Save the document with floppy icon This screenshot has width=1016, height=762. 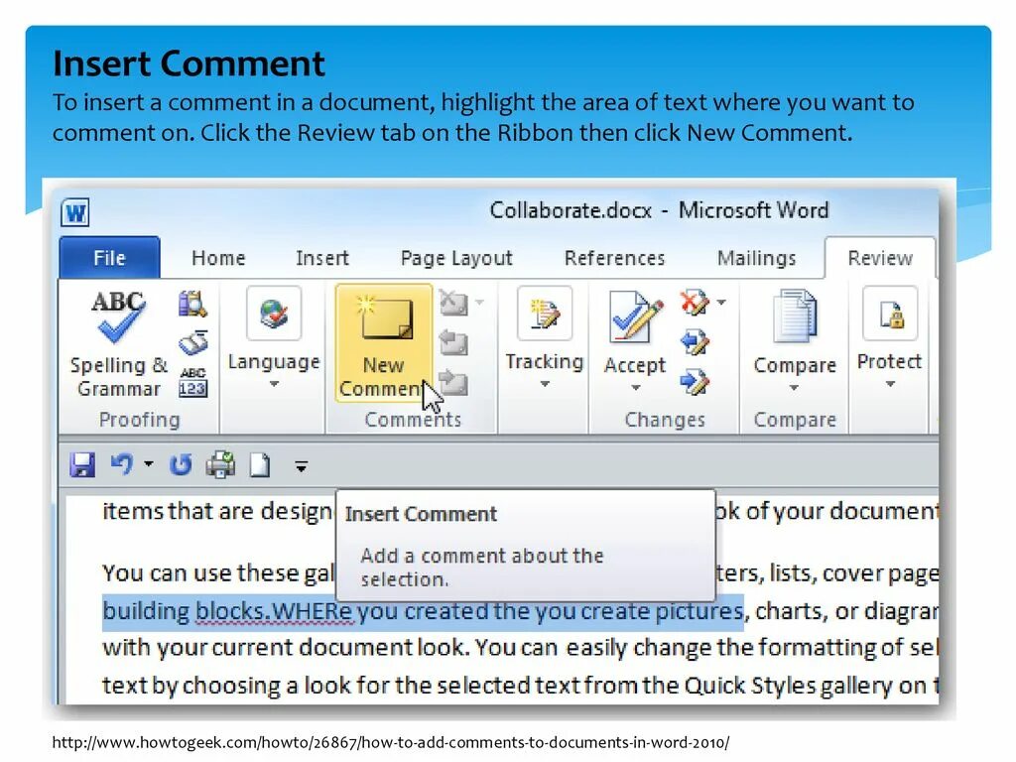pos(82,464)
